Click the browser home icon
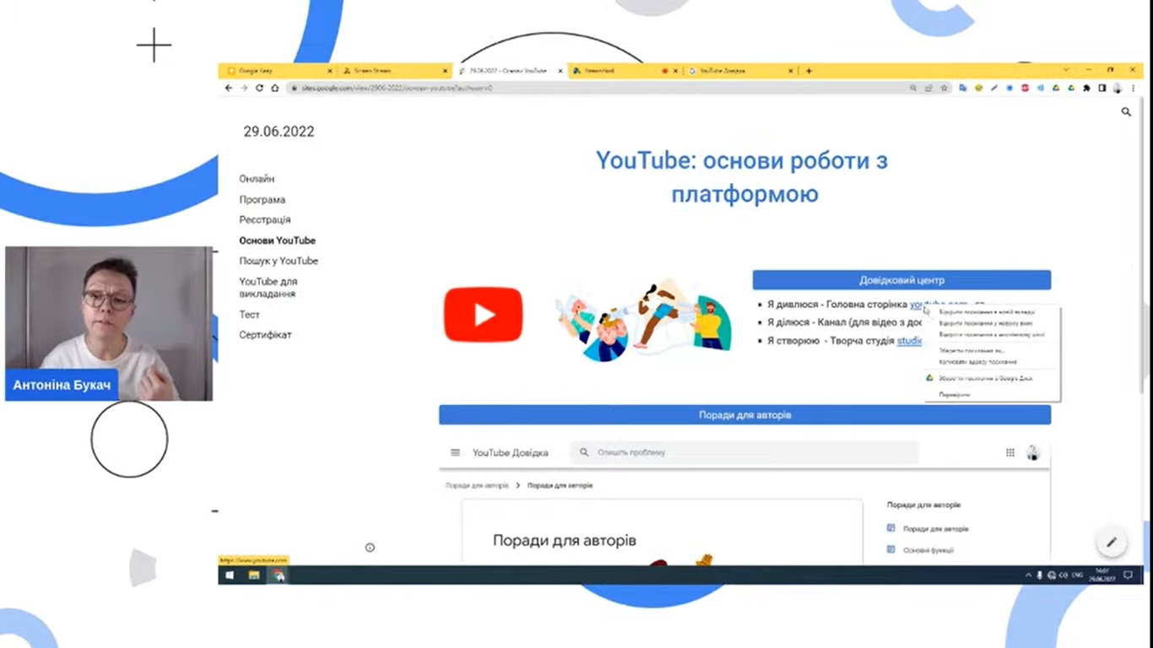1153x648 pixels. coord(275,88)
